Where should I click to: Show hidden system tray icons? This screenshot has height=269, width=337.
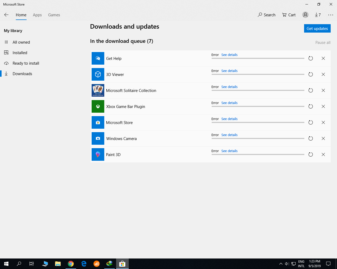pyautogui.click(x=281, y=264)
